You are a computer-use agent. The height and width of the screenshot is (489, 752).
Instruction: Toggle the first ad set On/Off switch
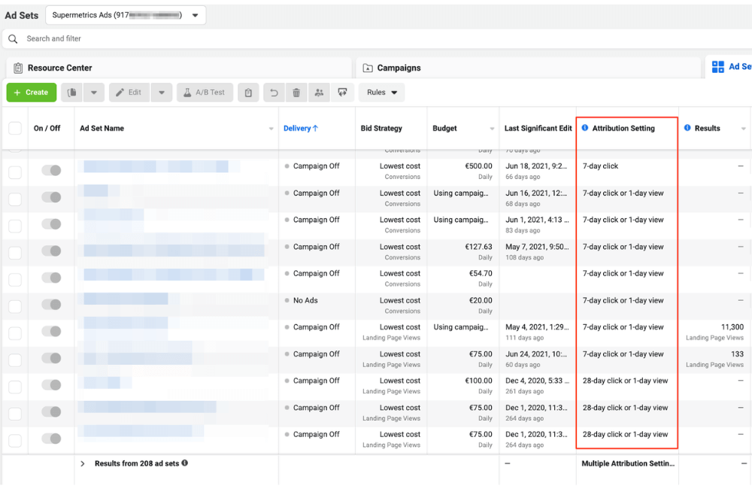[x=51, y=170]
